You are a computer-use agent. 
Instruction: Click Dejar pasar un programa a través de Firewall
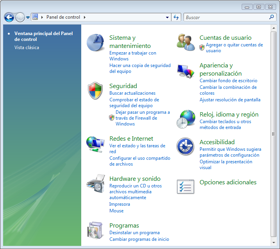[x=143, y=118]
